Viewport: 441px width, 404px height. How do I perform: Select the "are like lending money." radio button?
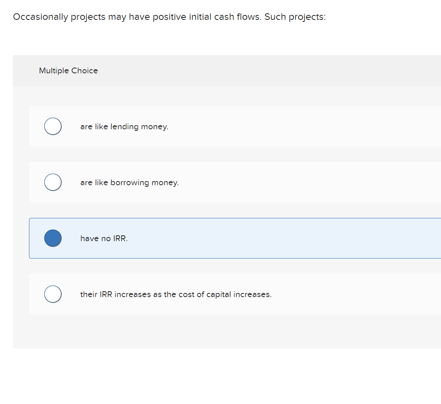(53, 126)
